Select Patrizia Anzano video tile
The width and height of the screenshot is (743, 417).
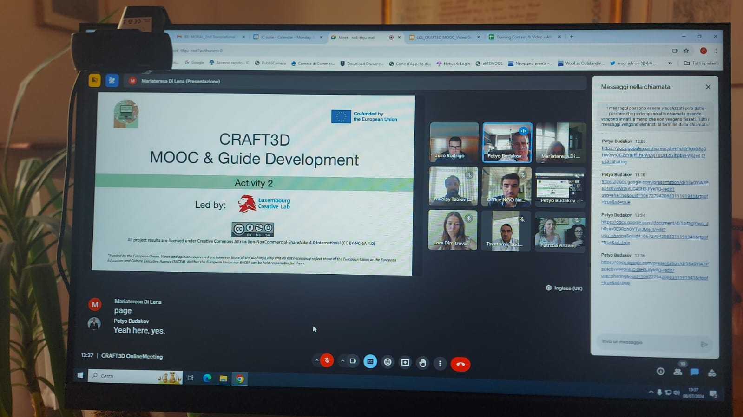click(560, 231)
